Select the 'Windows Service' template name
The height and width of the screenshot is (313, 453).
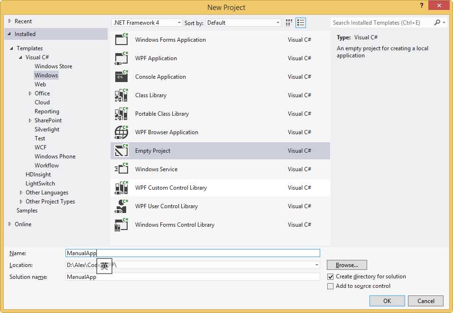156,169
